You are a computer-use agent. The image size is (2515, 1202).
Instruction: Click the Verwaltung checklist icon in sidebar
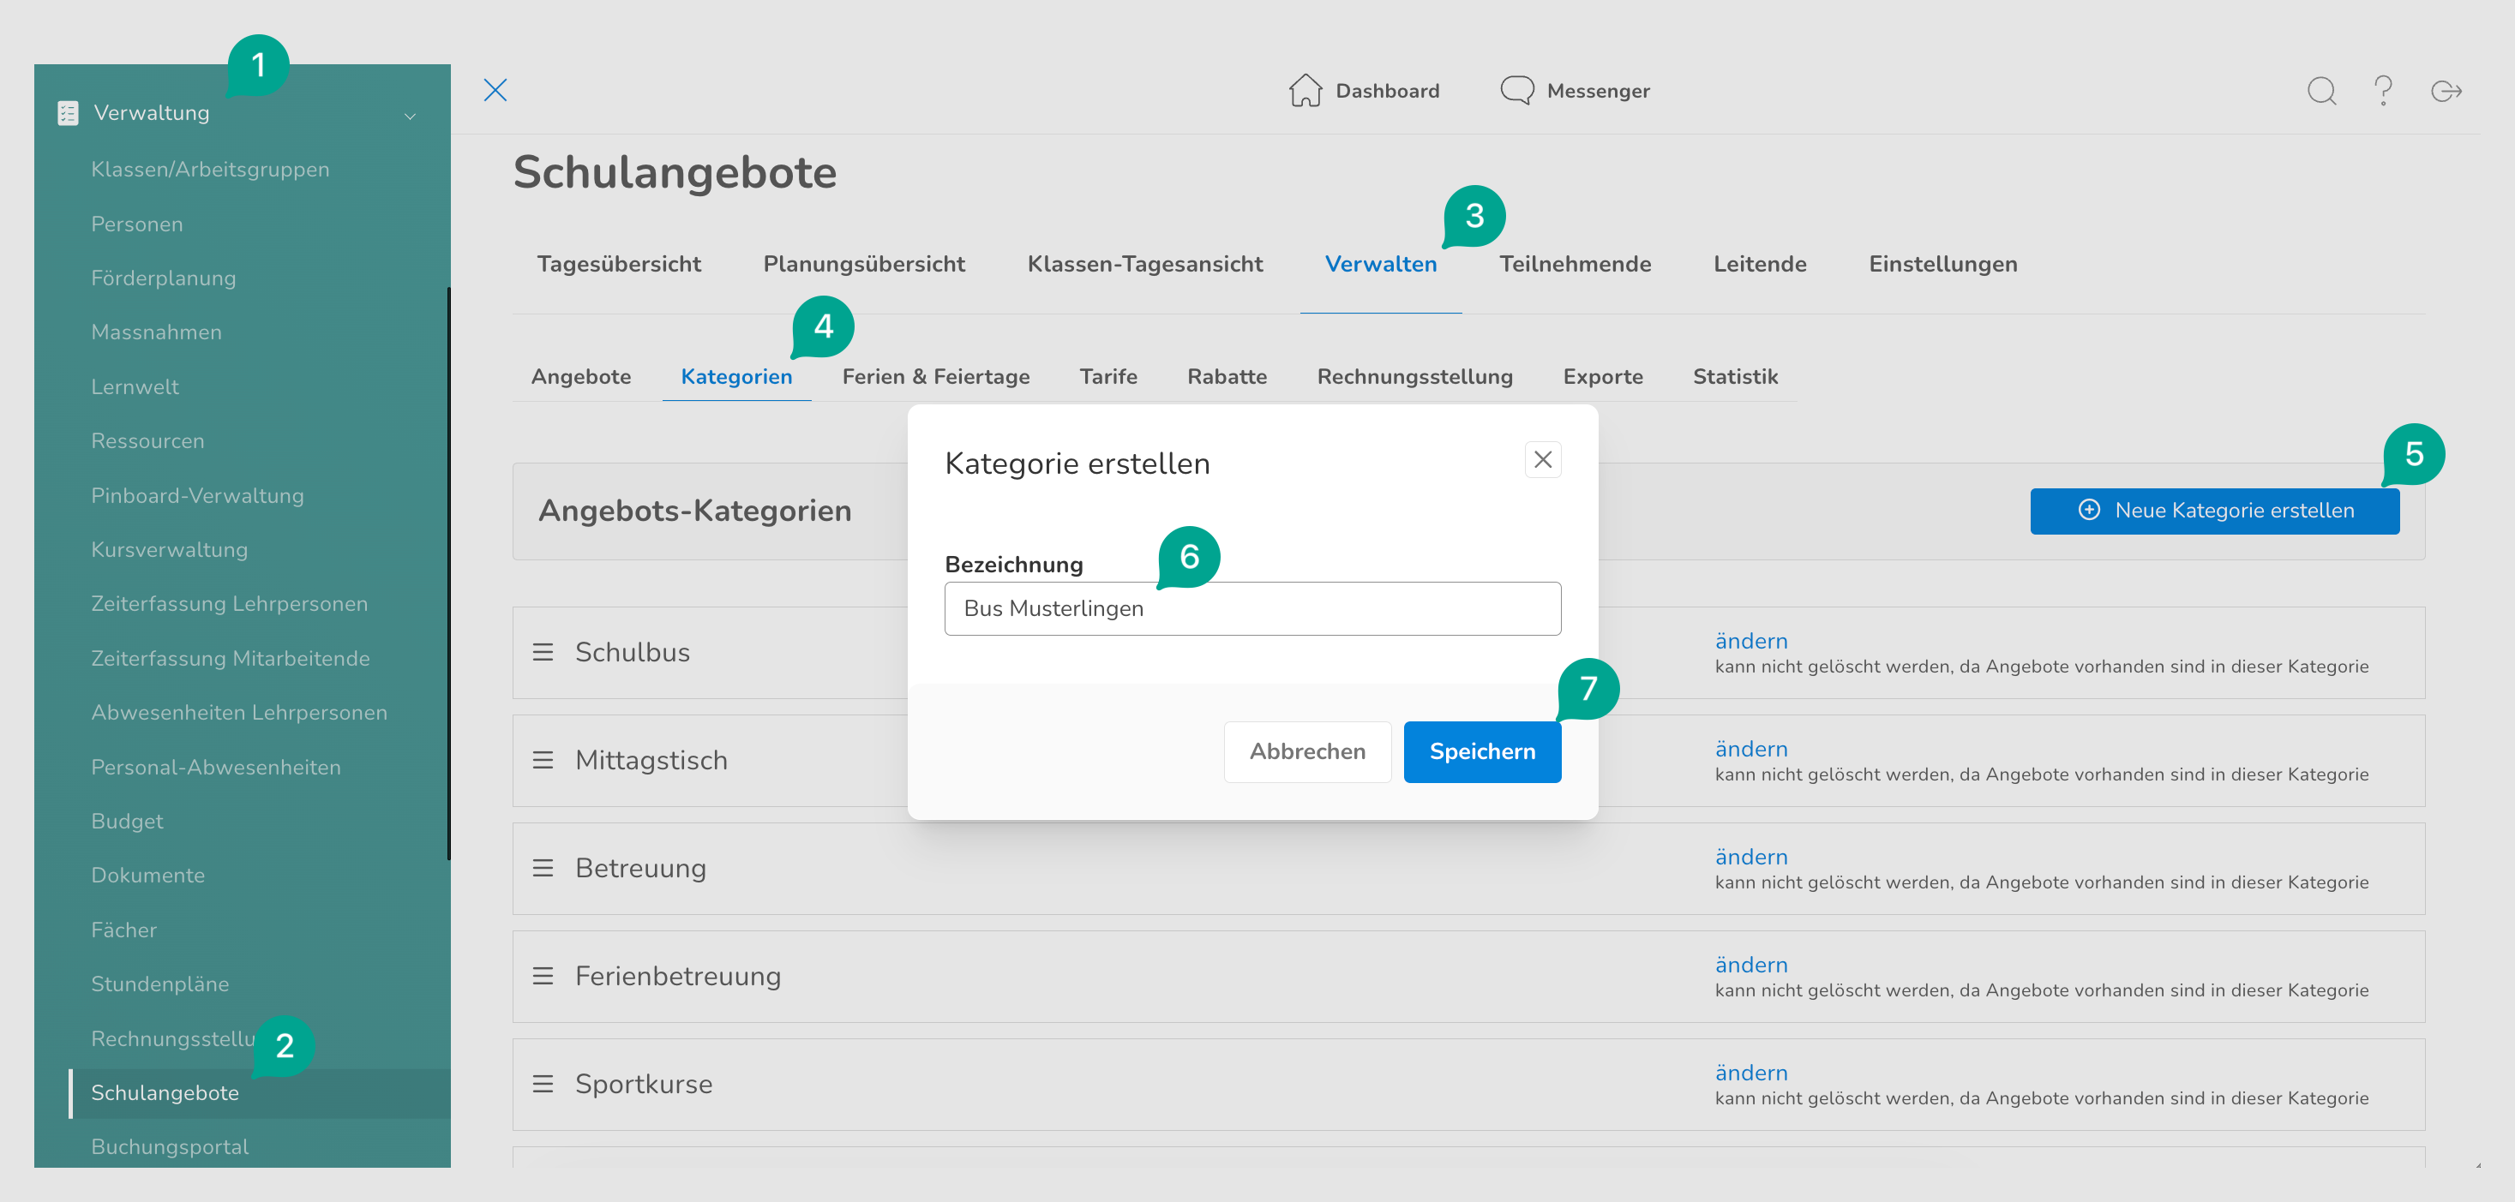tap(68, 113)
